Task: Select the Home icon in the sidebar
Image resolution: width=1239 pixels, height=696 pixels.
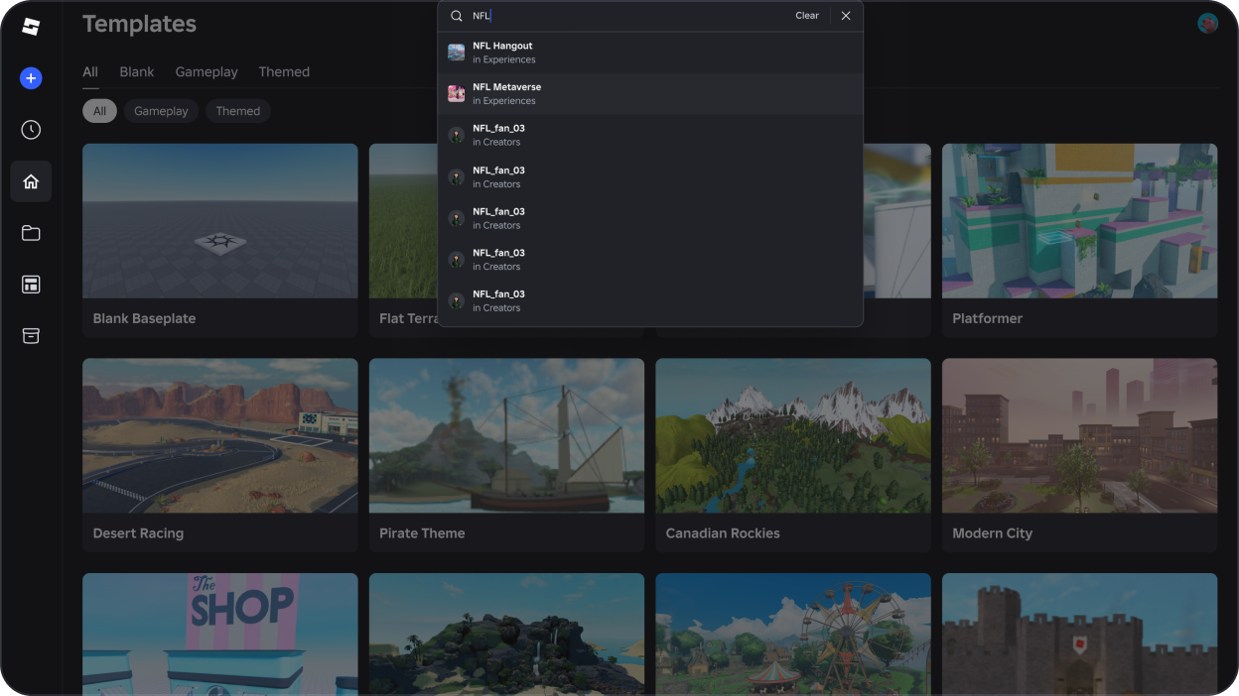Action: tap(31, 181)
